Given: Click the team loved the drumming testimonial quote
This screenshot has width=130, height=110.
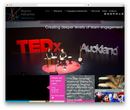Looking at the screenshot, I should tap(80, 87).
